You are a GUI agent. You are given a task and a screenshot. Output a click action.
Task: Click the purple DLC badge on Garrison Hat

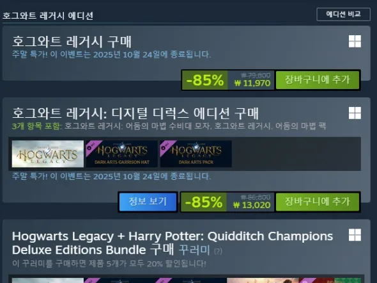pos(92,146)
